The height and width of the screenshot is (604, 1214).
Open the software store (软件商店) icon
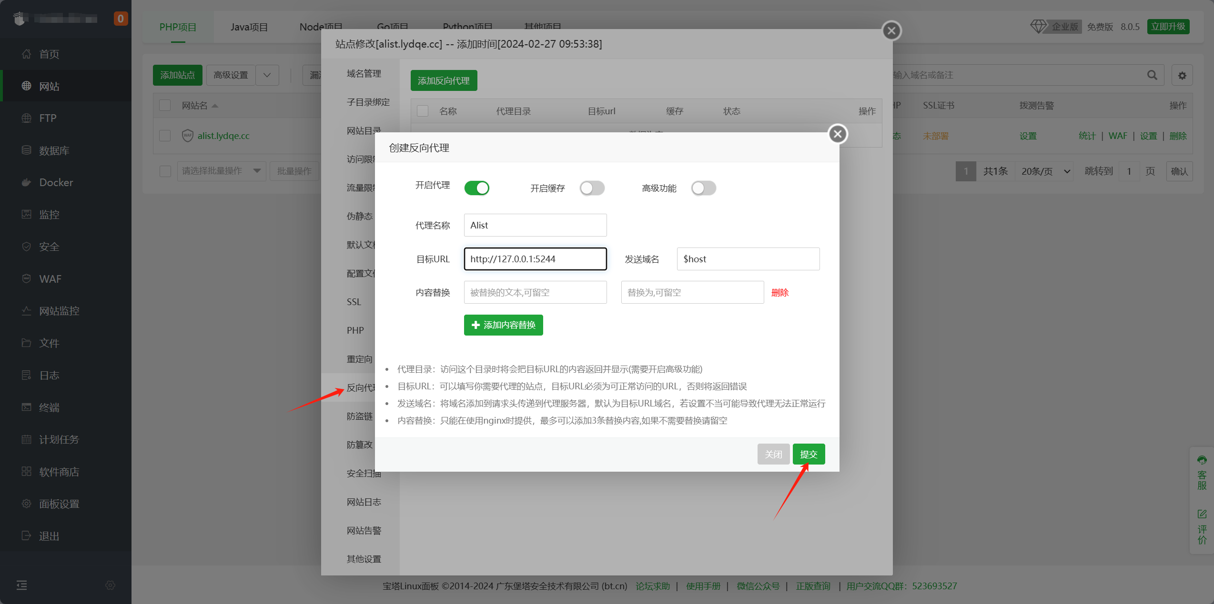(x=26, y=471)
